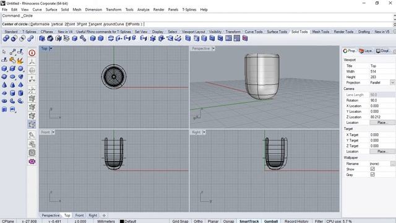The image size is (396, 223).
Task: Click the Boolean Intersection tool icon
Action: click(22, 38)
